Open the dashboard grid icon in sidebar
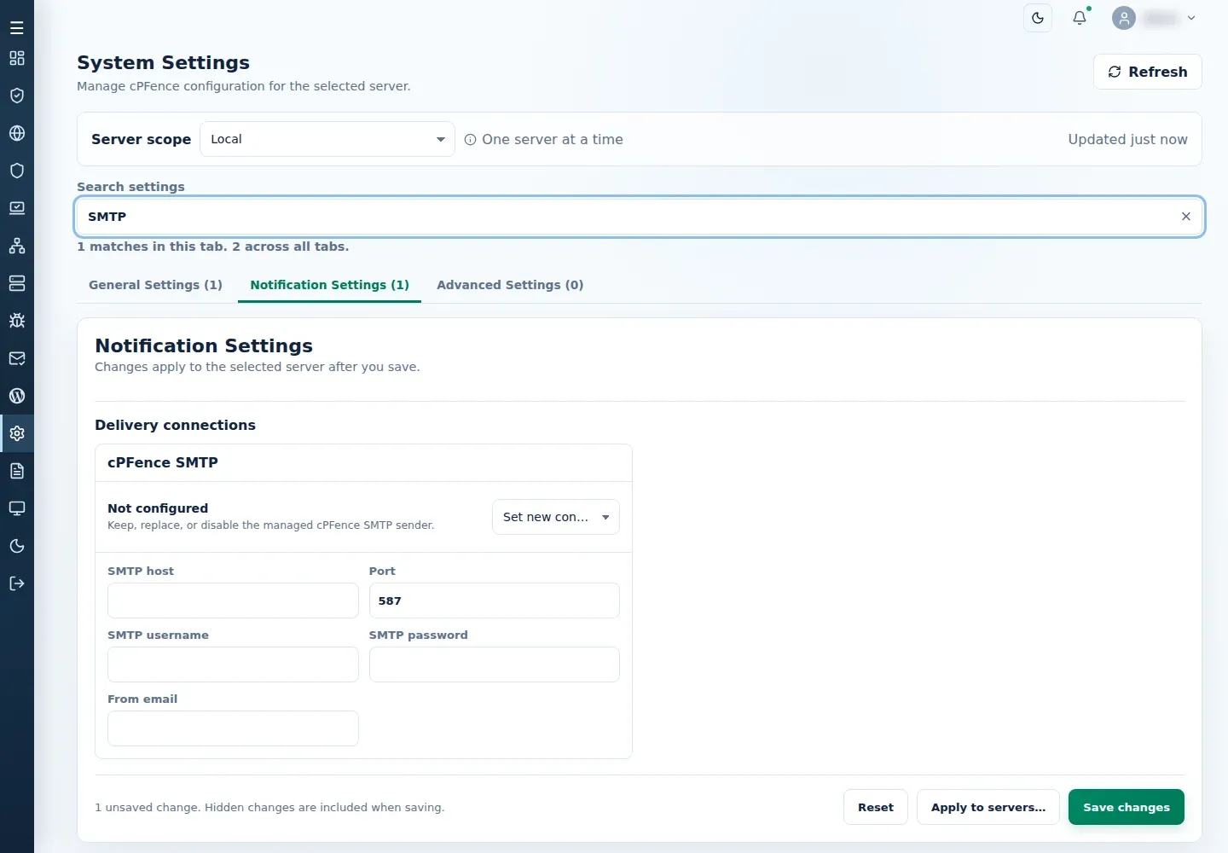Viewport: 1228px width, 853px height. (x=17, y=58)
